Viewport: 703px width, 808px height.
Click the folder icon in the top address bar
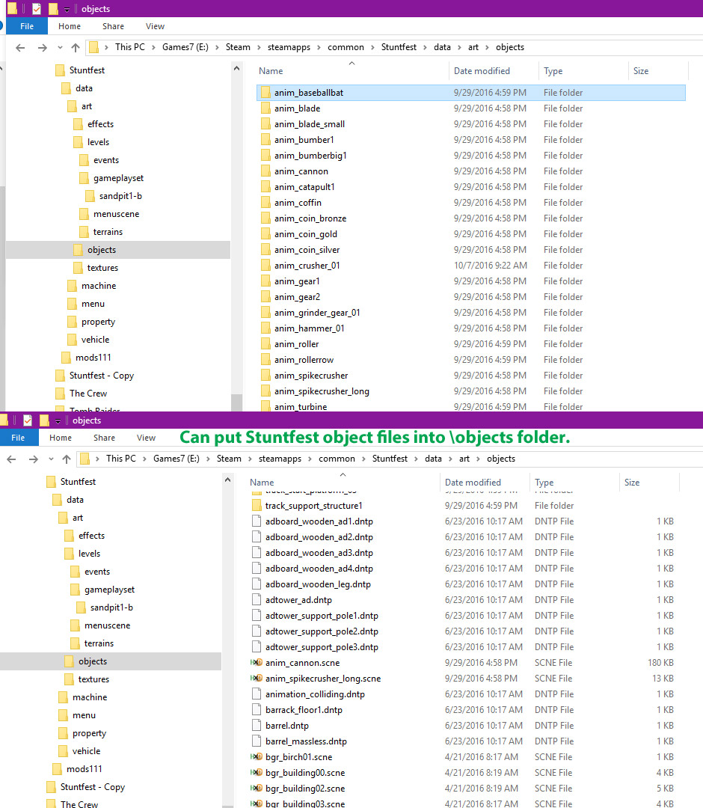(93, 47)
